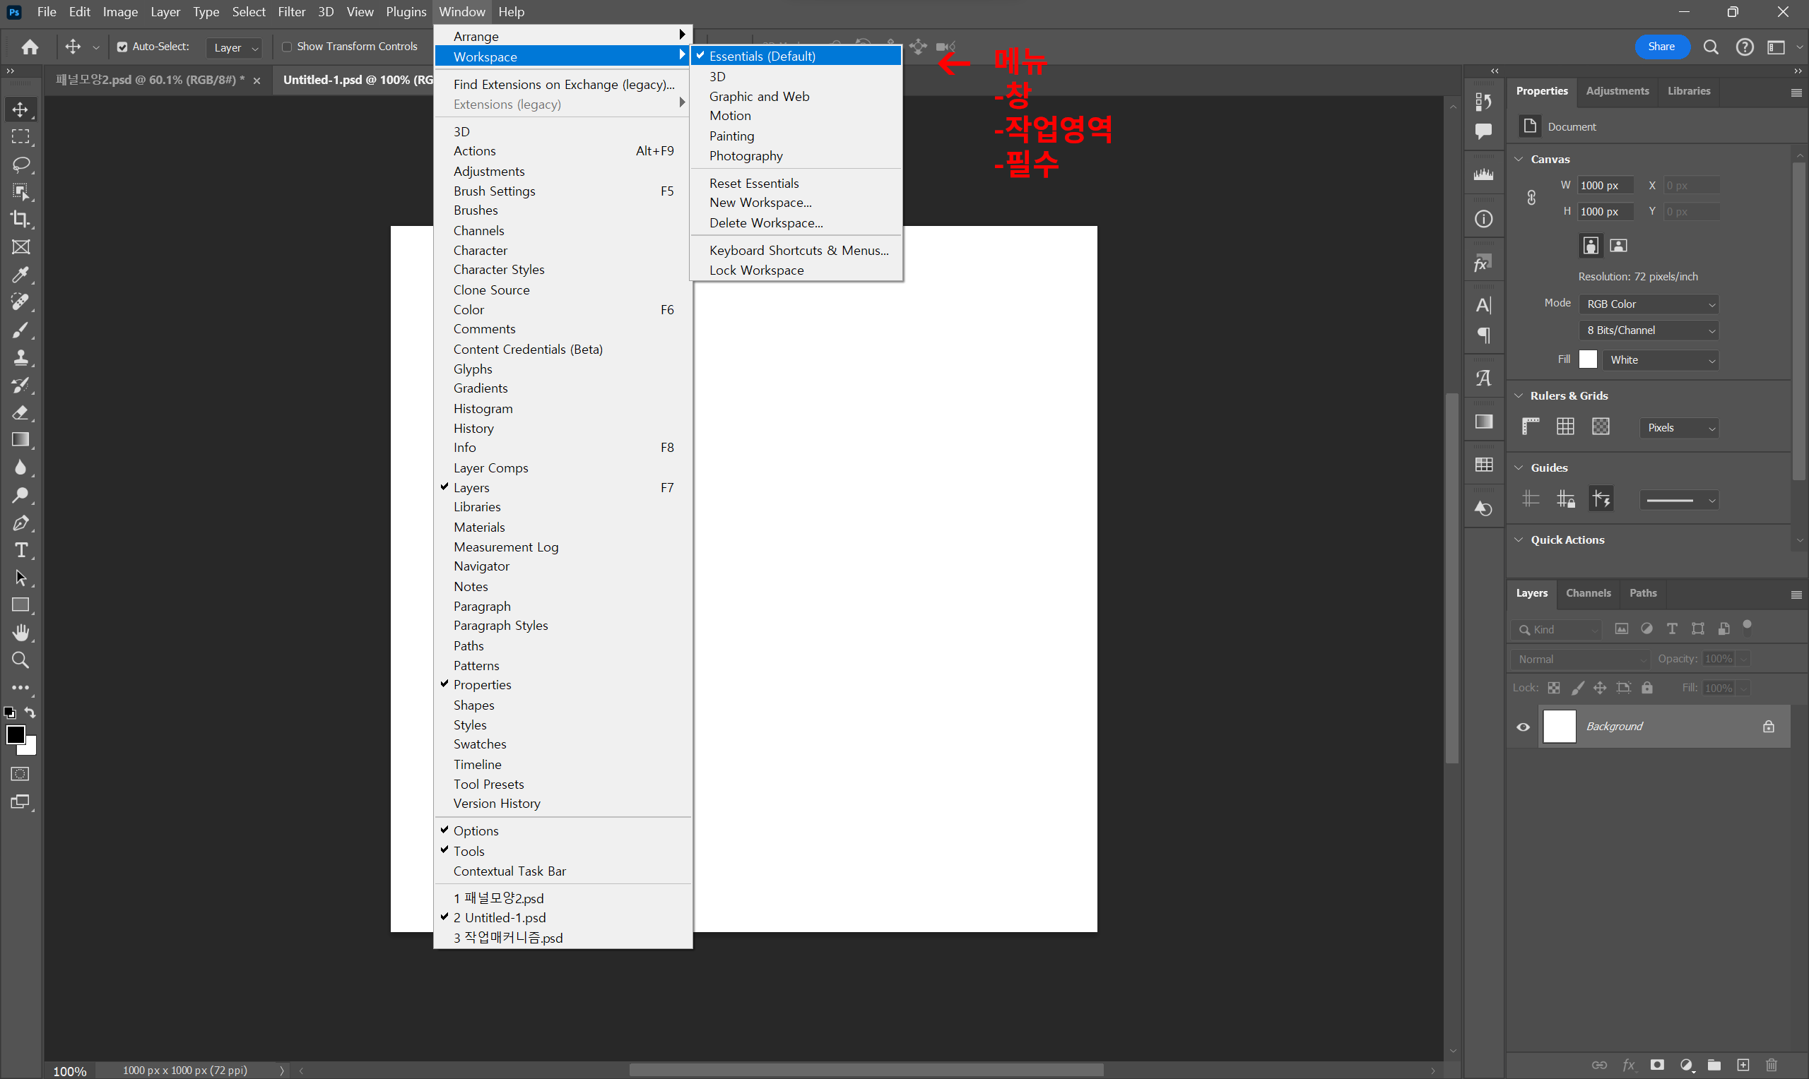Select the Lasso tool
The width and height of the screenshot is (1809, 1079).
pos(20,165)
